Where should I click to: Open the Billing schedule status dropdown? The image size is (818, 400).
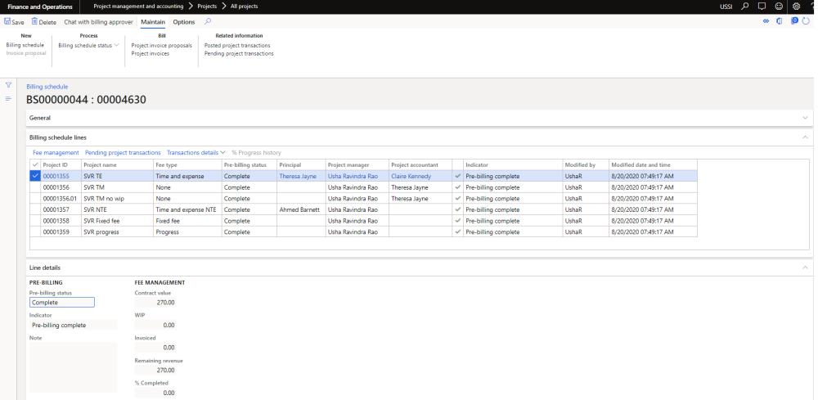point(88,45)
